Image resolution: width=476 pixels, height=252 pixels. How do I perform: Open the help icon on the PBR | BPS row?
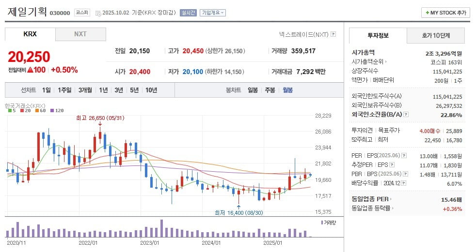click(404, 174)
